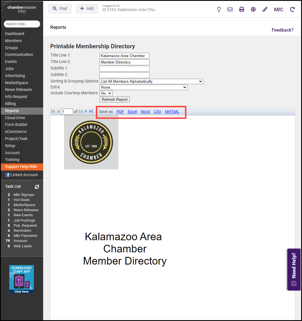Click the Title Line 2 field
The height and width of the screenshot is (321, 302).
pos(124,62)
